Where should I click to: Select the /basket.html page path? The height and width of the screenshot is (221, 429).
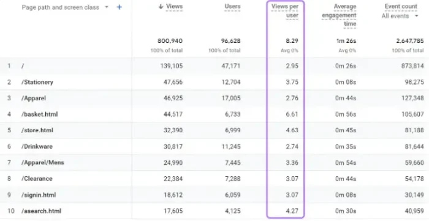[40, 114]
